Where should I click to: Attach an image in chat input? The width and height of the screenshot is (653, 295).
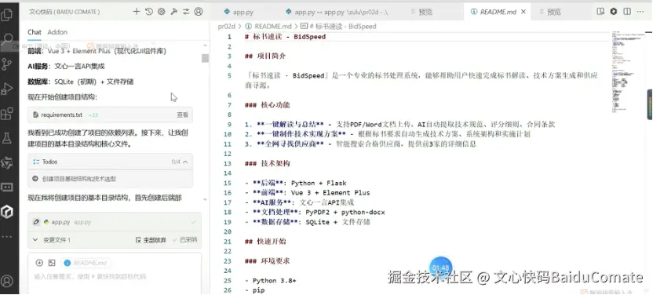52,263
